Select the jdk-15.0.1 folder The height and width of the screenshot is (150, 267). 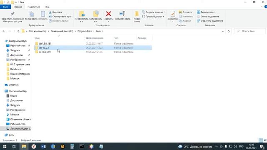(x=93, y=48)
